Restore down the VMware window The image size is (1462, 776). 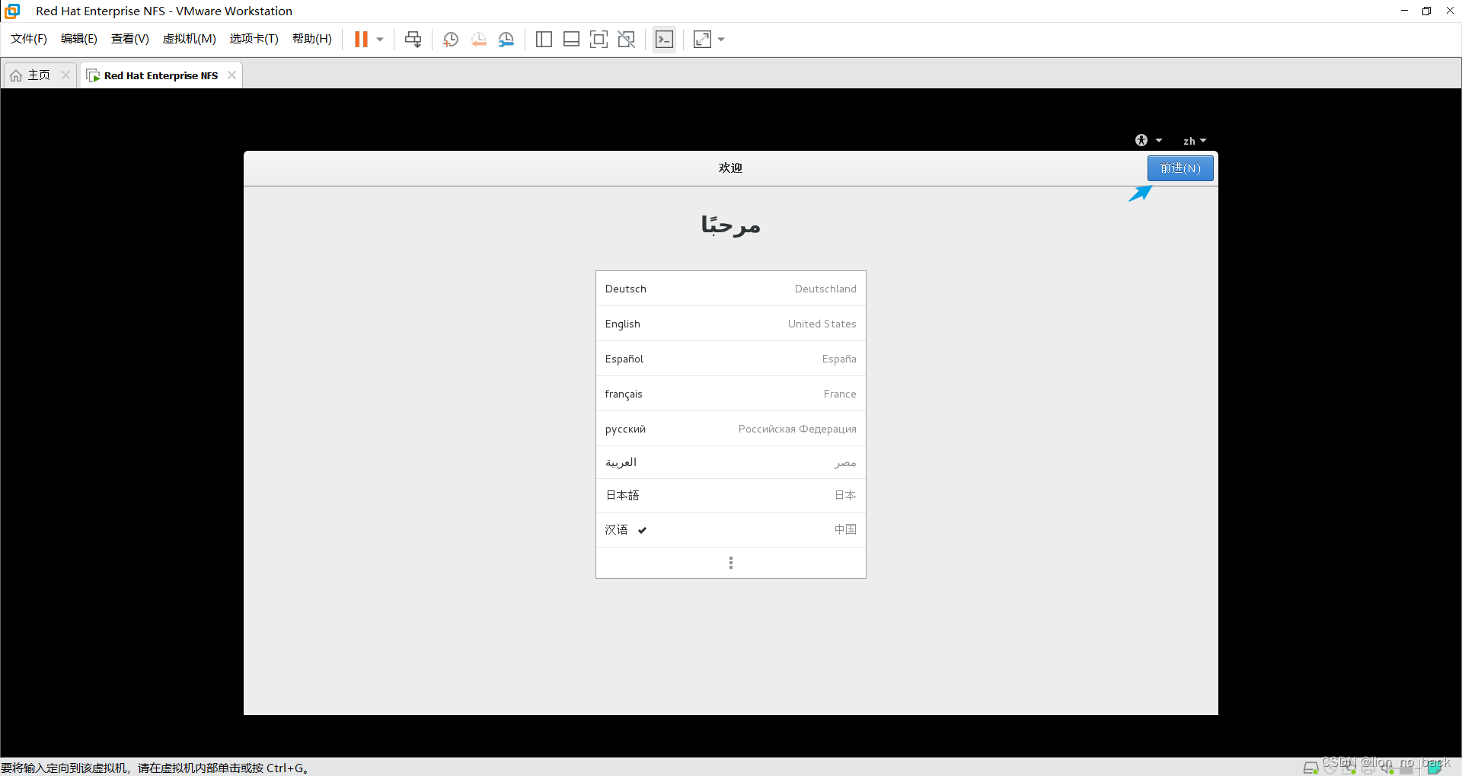coord(1426,11)
